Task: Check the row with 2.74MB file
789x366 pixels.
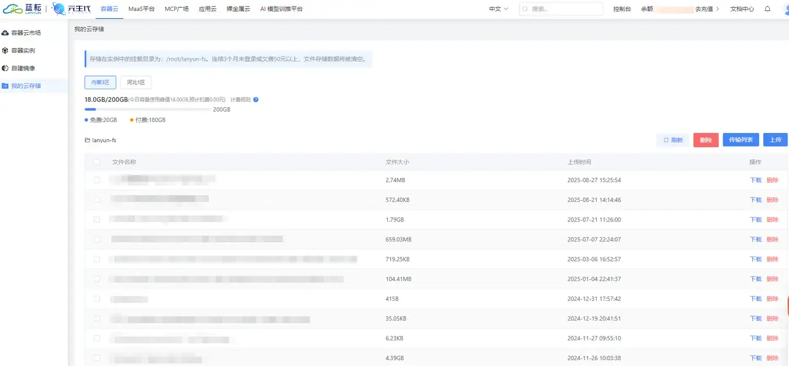Action: click(97, 180)
